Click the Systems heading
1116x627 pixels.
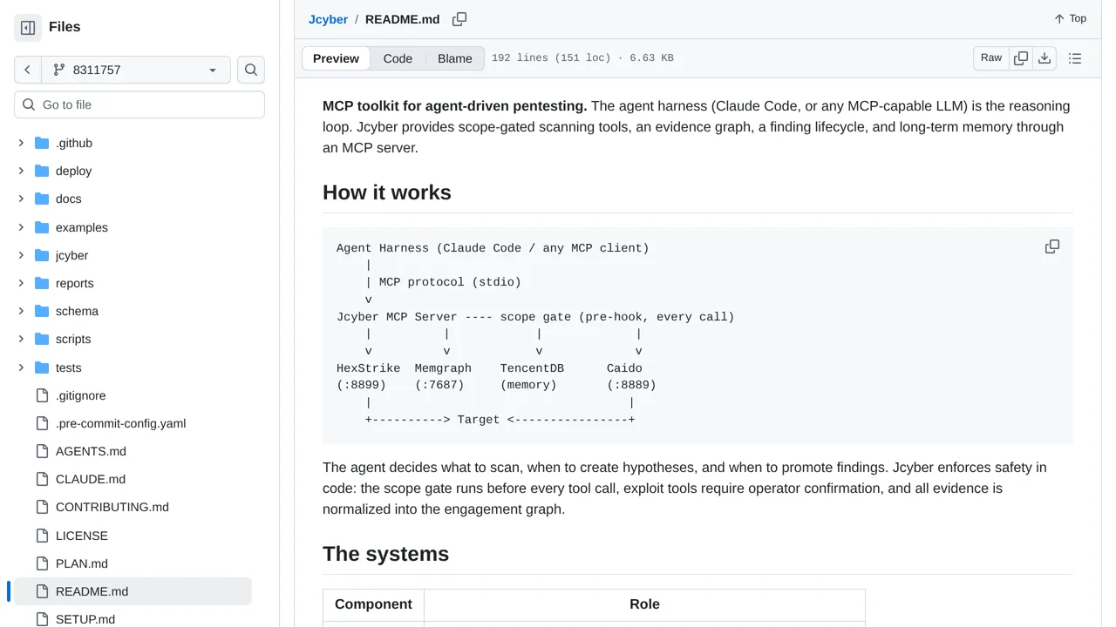(385, 554)
